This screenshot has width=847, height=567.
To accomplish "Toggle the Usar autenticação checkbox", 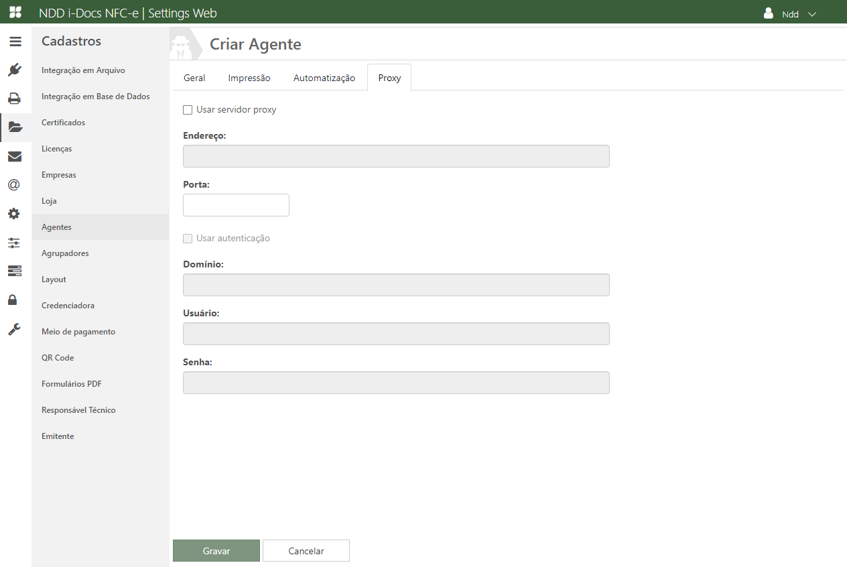I will tap(188, 239).
